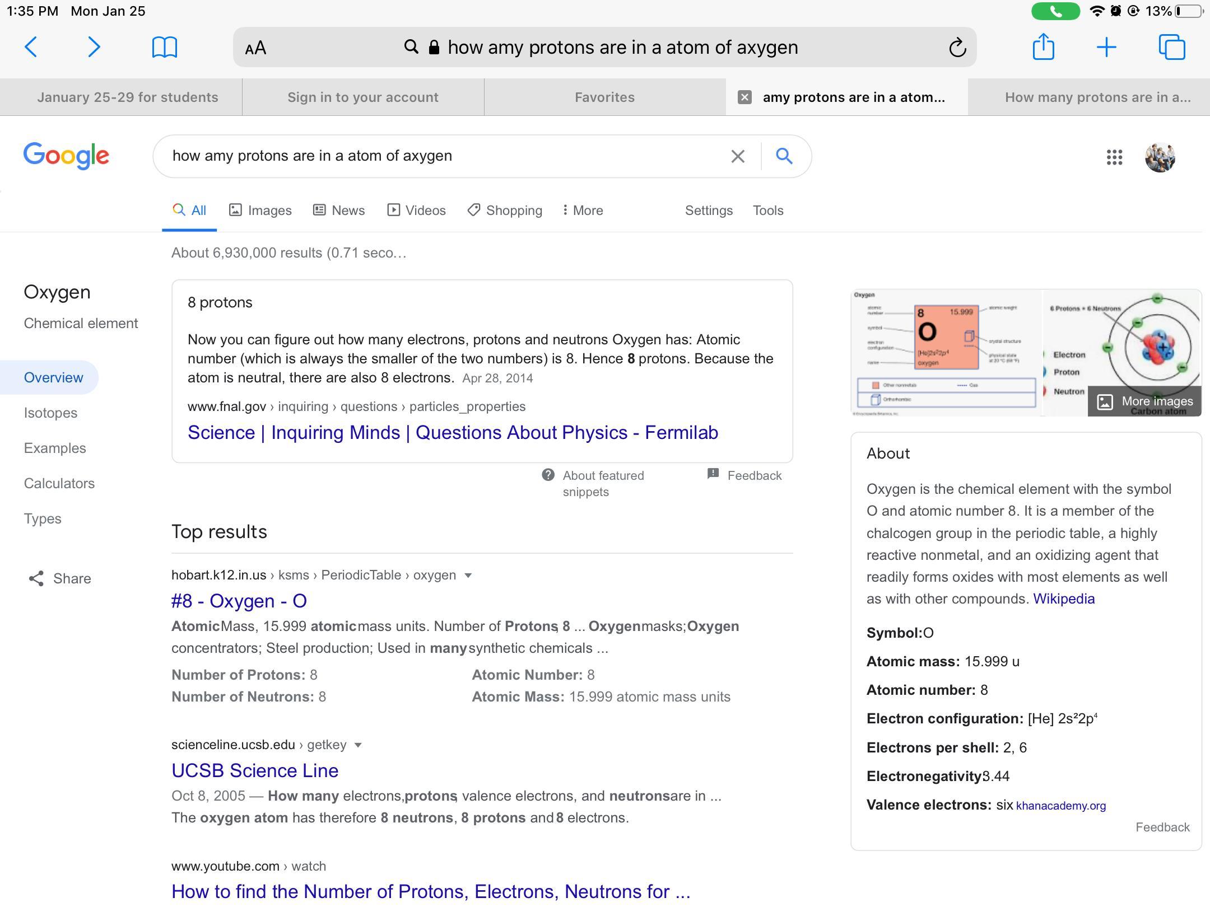The image size is (1210, 907).
Task: Clear search query with X icon
Action: pyautogui.click(x=738, y=156)
